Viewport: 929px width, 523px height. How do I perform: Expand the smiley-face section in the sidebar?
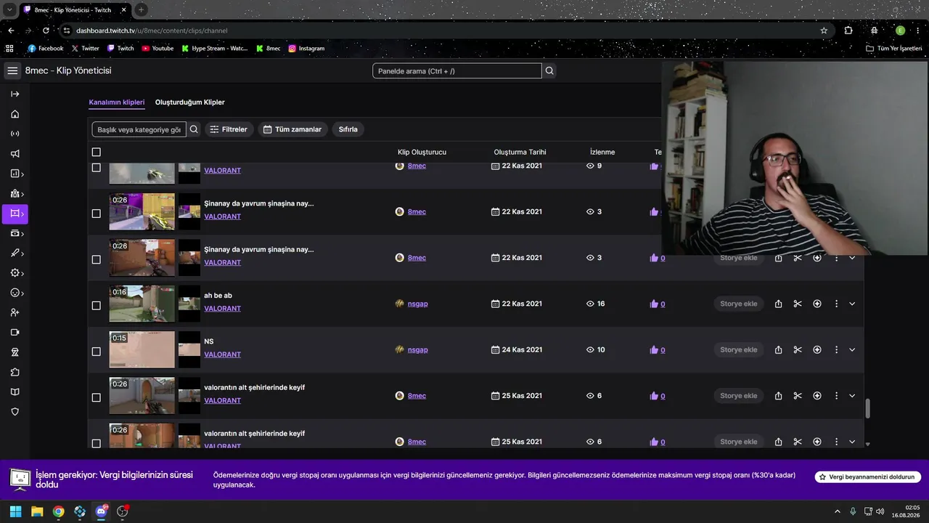pos(17,293)
